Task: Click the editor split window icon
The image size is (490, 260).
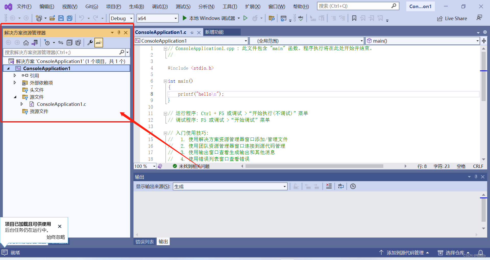Action: tap(484, 41)
